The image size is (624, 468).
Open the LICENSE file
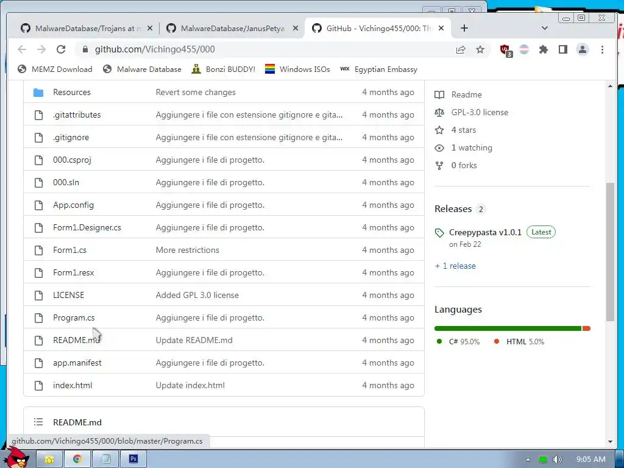(68, 296)
